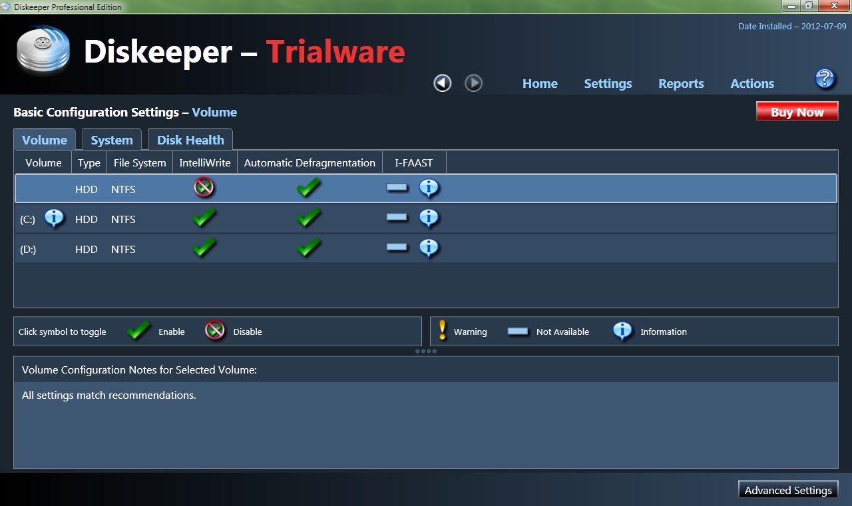
Task: Open the Home menu
Action: pyautogui.click(x=540, y=84)
